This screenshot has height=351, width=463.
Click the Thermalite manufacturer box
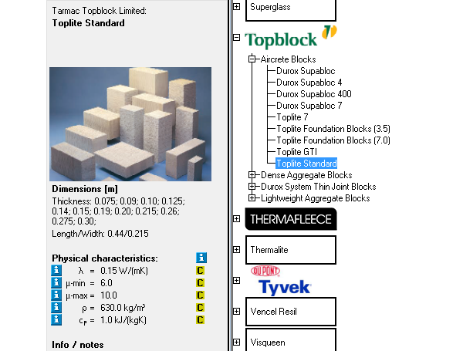tap(291, 250)
